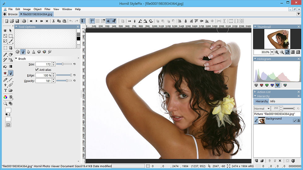Select the Zoom magnifier tool
Screen dimensions: 303x170
click(6, 104)
